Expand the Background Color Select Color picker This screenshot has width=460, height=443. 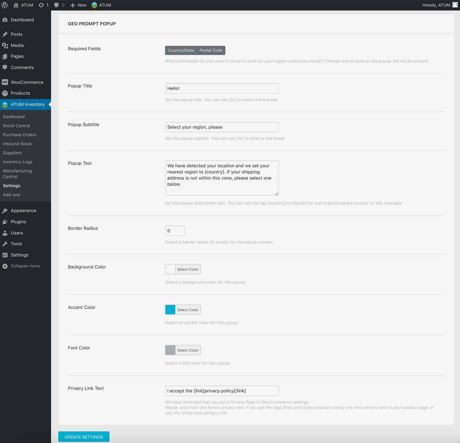tap(188, 269)
